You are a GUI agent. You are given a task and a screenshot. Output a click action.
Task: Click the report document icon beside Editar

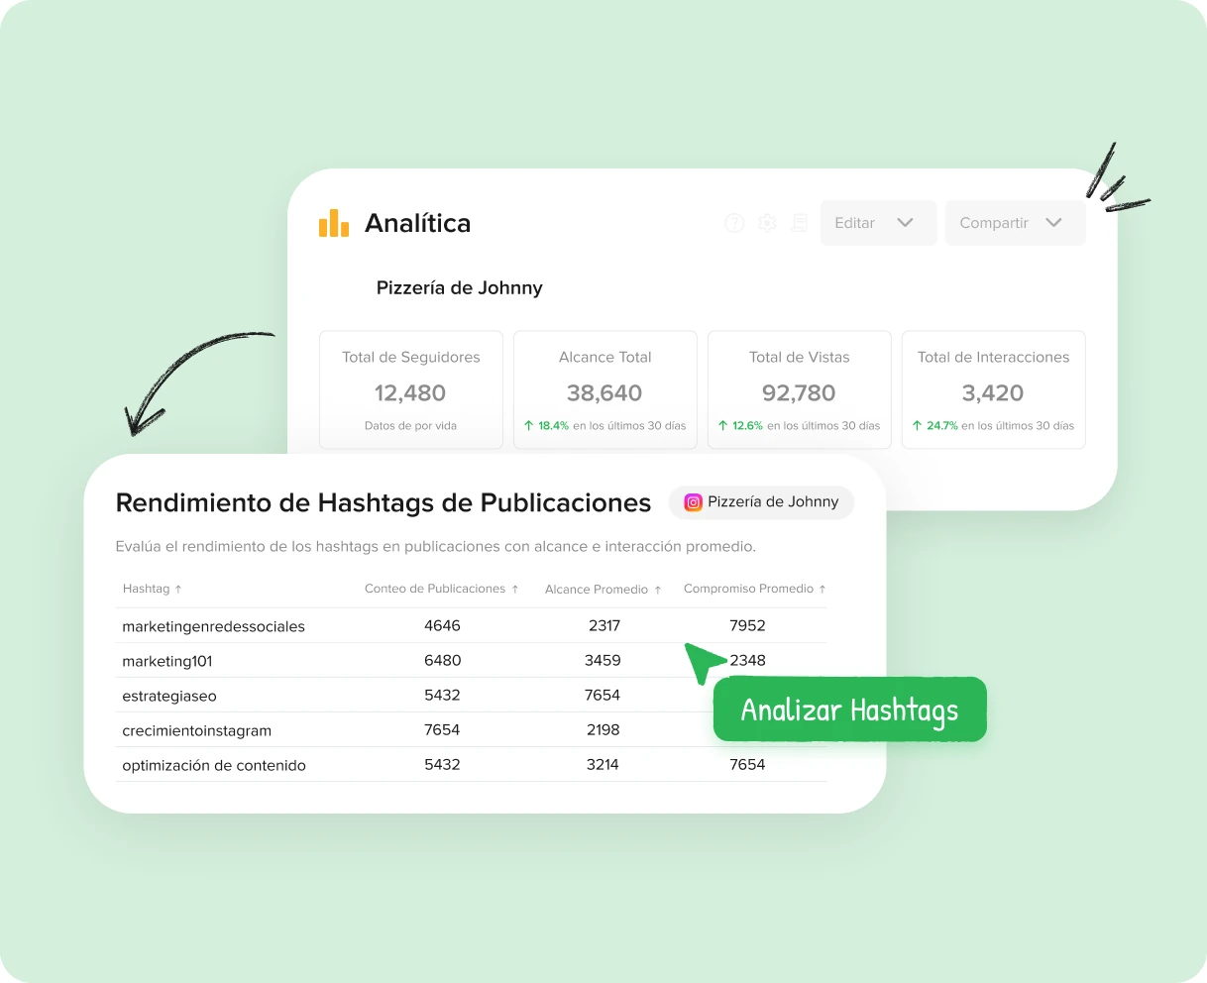click(x=800, y=223)
